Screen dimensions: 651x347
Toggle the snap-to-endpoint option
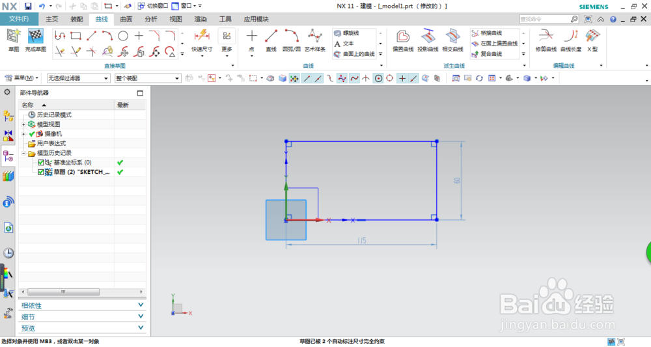307,78
